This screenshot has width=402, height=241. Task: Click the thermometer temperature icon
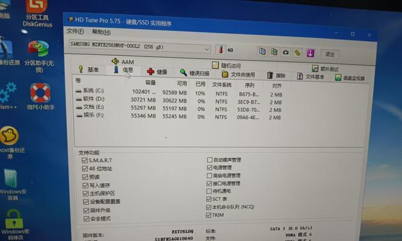[x=221, y=49]
